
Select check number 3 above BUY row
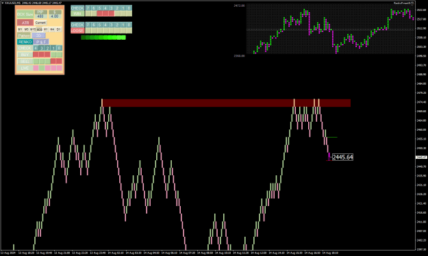pos(42,48)
